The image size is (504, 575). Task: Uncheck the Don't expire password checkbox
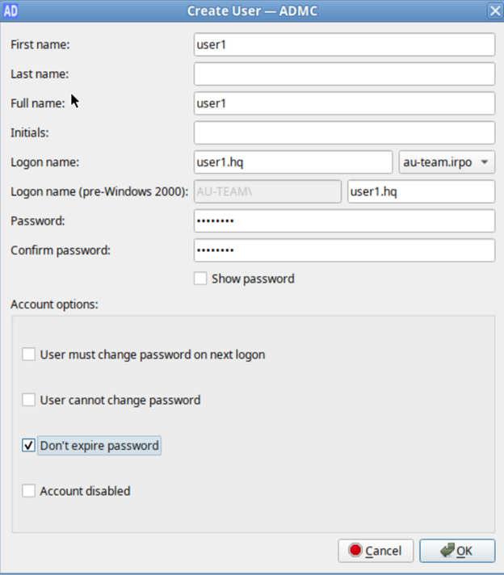(29, 445)
